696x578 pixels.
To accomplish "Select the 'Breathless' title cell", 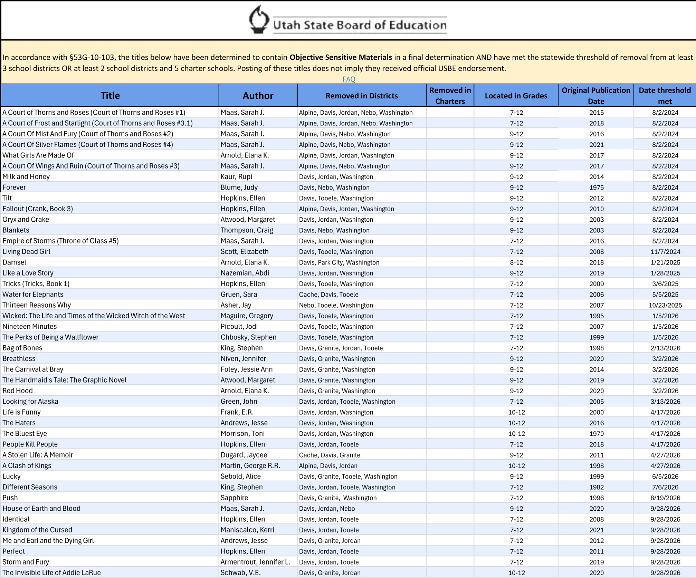I will pyautogui.click(x=110, y=359).
